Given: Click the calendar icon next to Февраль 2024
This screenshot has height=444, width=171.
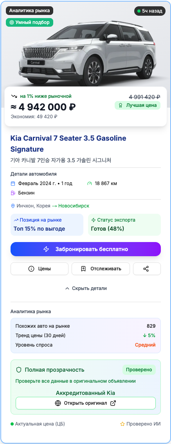Looking at the screenshot, I should pos(13,183).
